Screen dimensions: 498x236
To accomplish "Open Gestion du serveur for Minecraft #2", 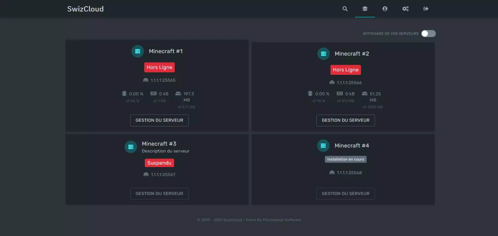I will [345, 120].
